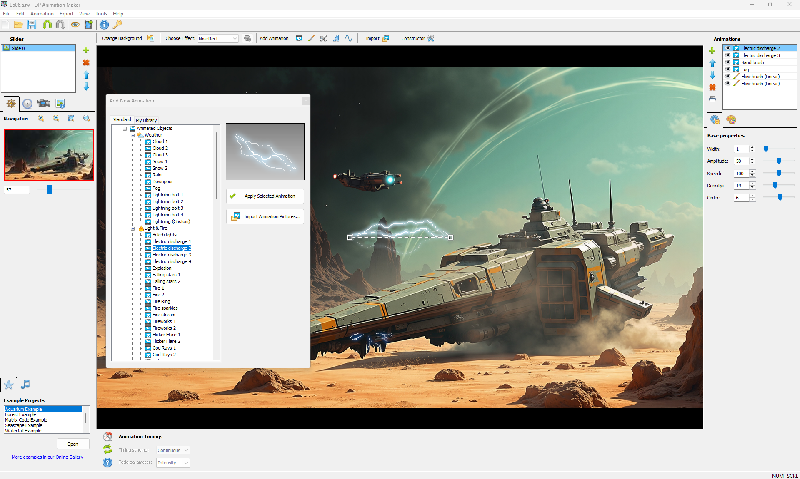Image resolution: width=800 pixels, height=479 pixels.
Task: Click the clock timing tab icon
Action: click(x=27, y=104)
